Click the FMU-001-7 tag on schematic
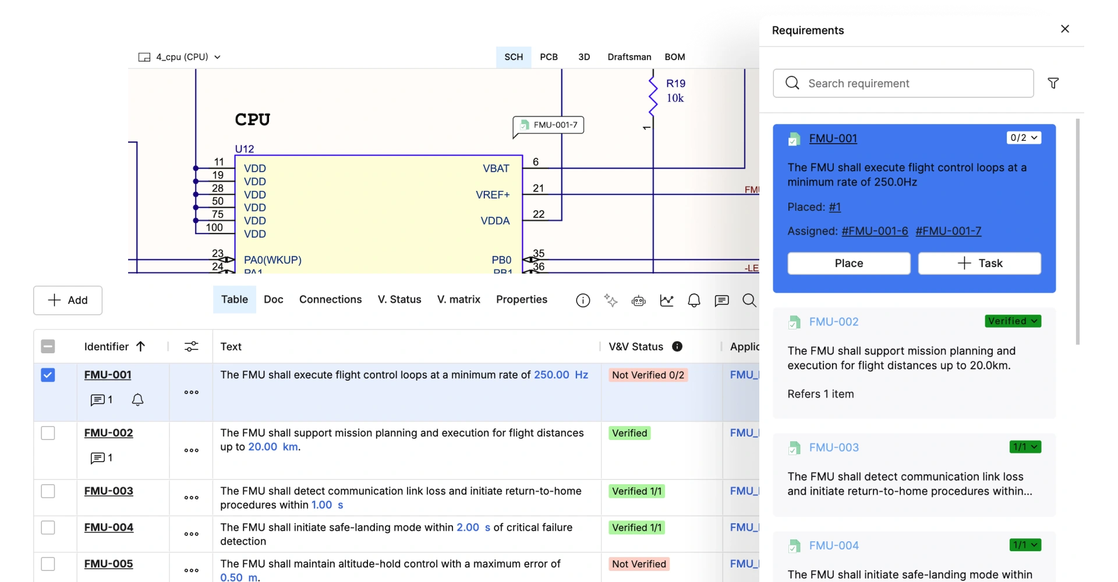 tap(549, 125)
